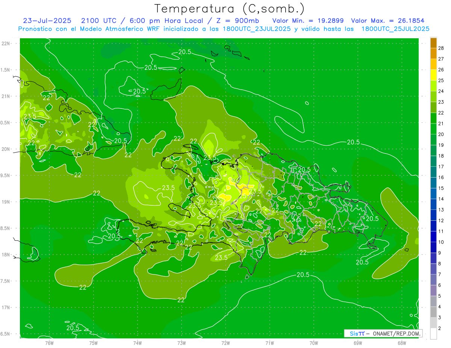The image size is (451, 348).
Task: Click the "2100 UTC" time text
Action: [x=99, y=21]
